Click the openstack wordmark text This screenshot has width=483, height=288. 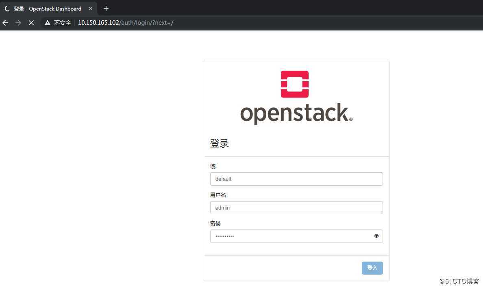(296, 113)
